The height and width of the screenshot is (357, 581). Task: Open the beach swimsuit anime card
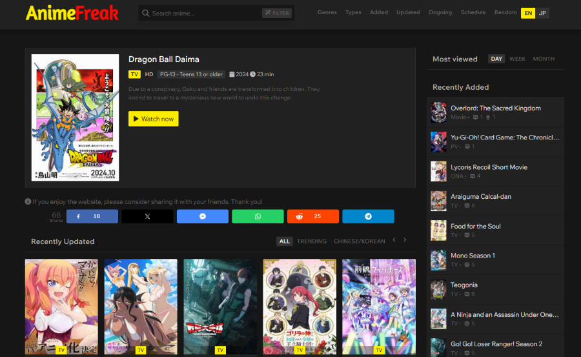point(141,307)
